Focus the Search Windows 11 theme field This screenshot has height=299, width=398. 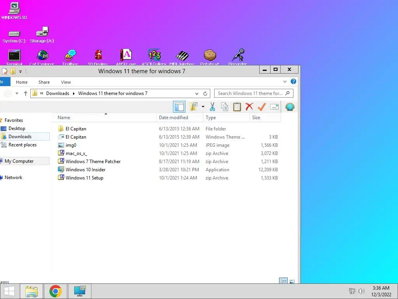(x=250, y=93)
